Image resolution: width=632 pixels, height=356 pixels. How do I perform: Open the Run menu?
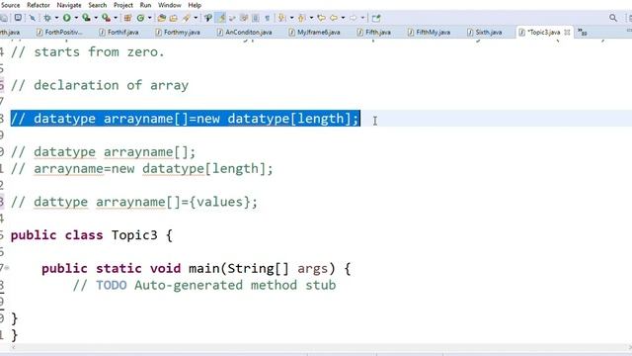pyautogui.click(x=145, y=5)
